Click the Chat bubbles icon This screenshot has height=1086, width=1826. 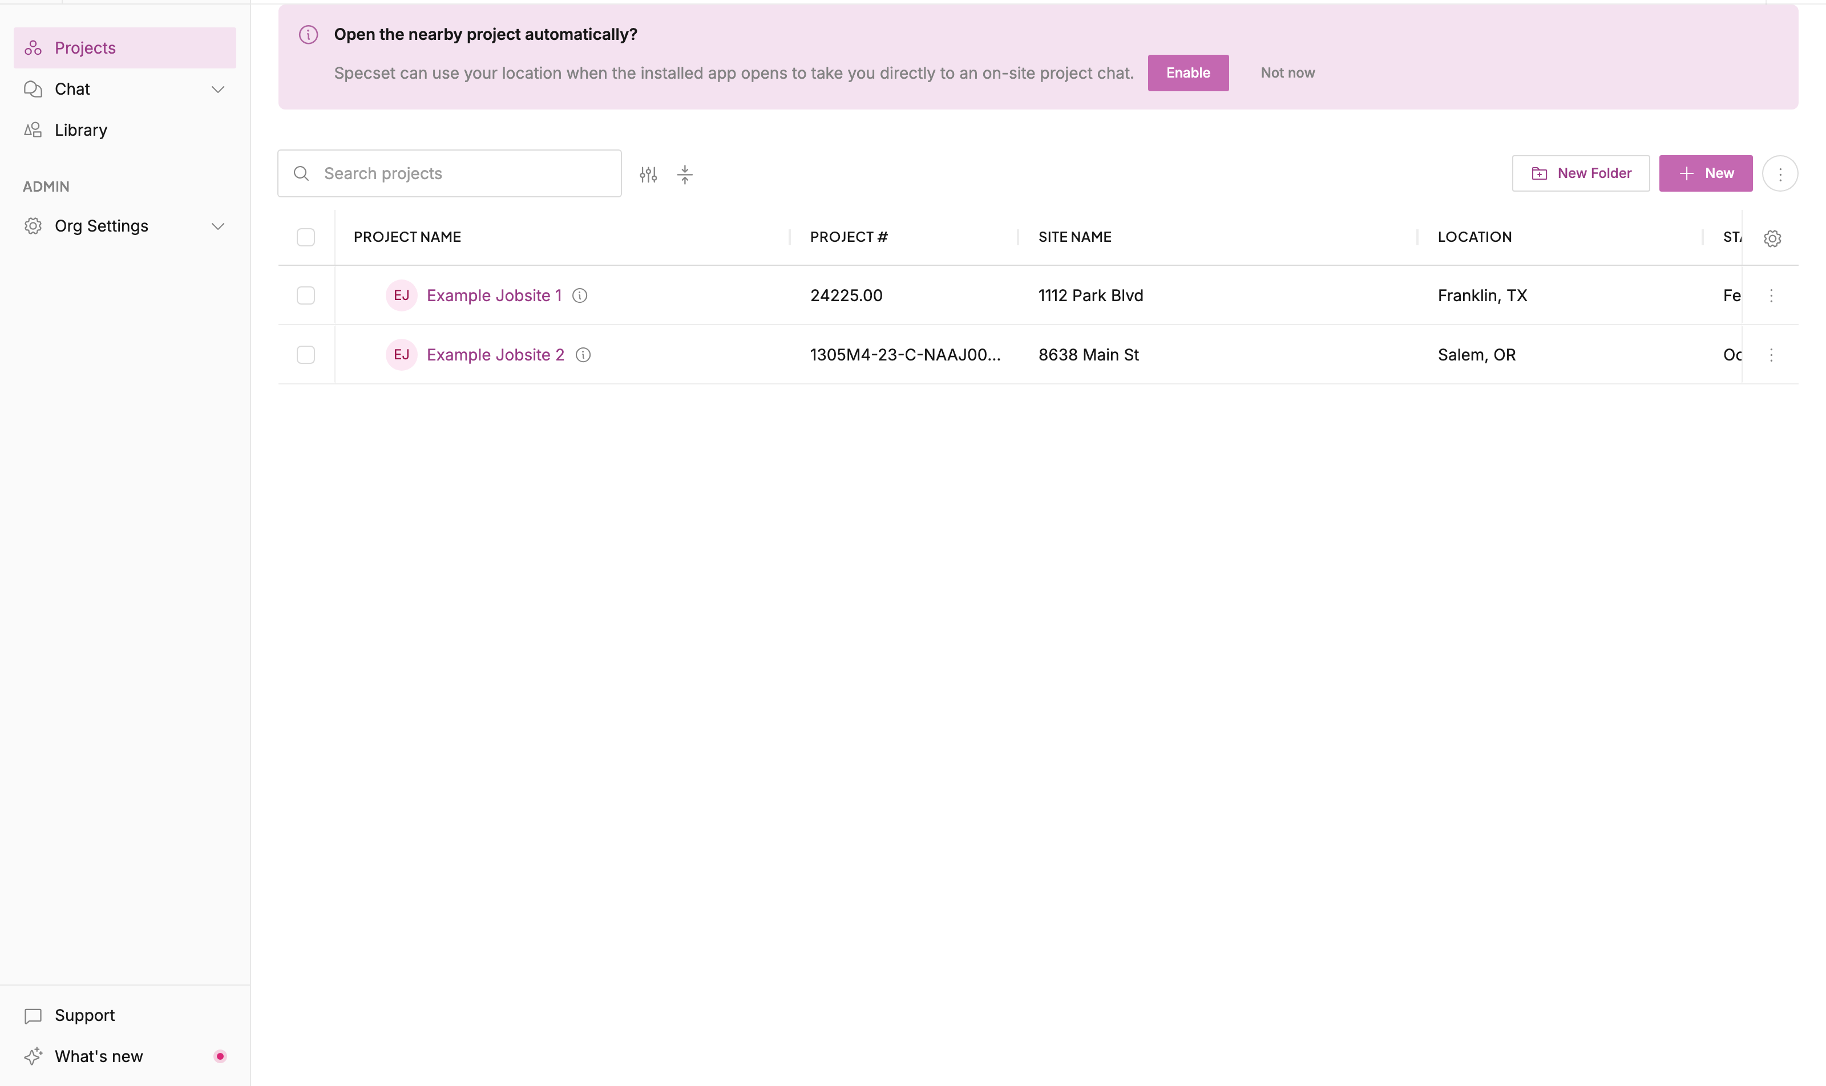click(x=33, y=88)
